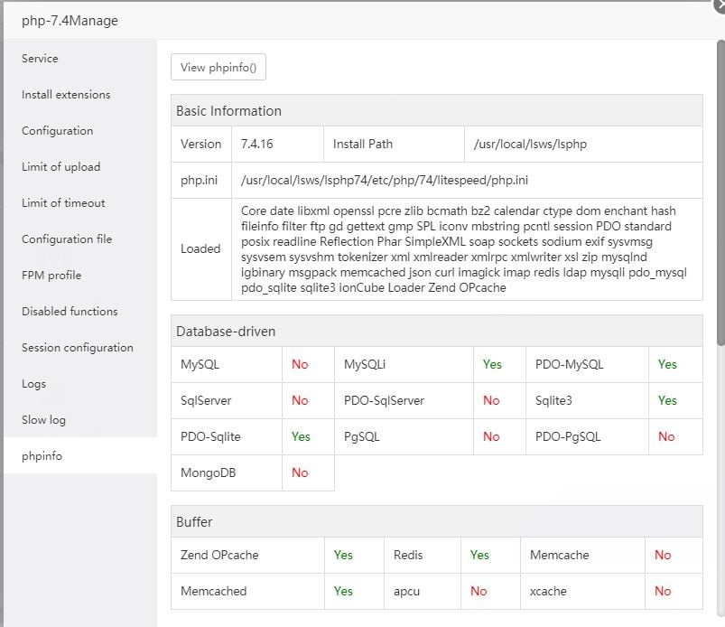Select the phpinfo sidebar tab
Image resolution: width=725 pixels, height=627 pixels.
[x=42, y=455]
